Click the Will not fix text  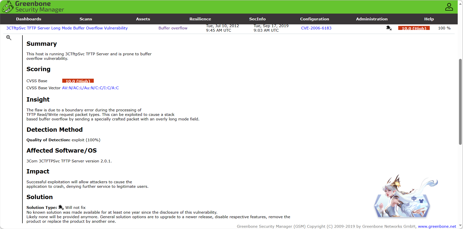pos(75,208)
